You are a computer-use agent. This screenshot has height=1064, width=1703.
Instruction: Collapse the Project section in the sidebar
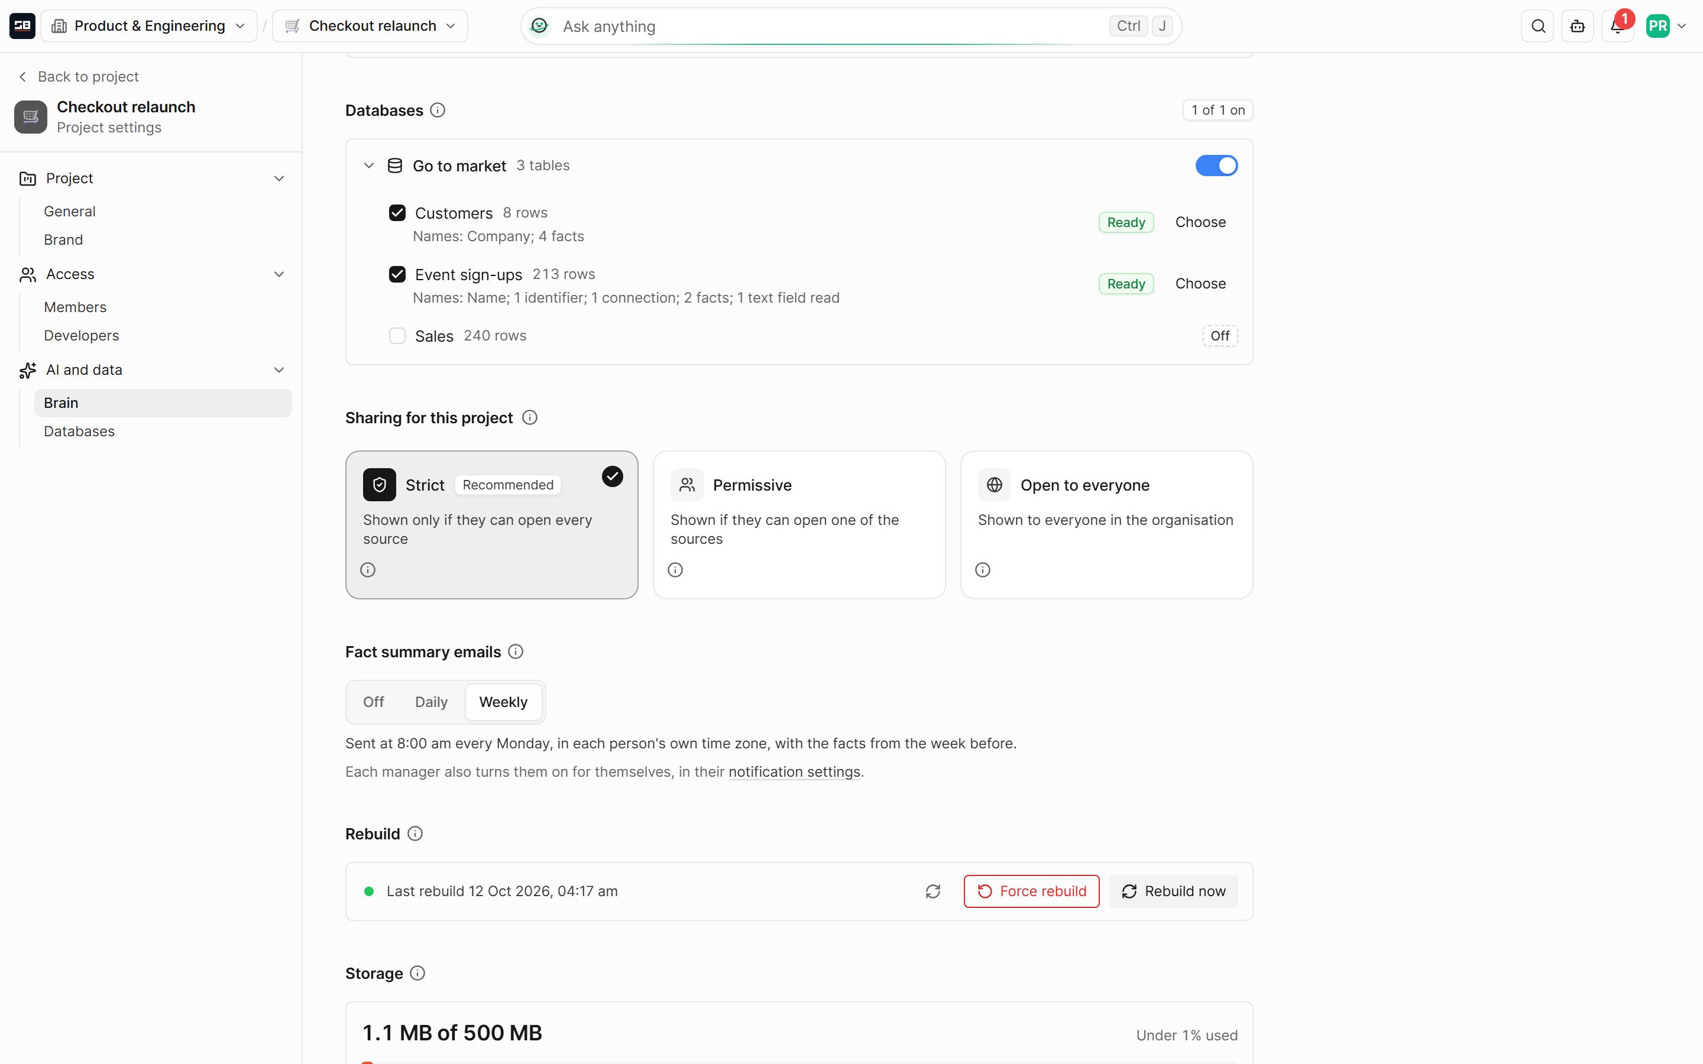[279, 179]
